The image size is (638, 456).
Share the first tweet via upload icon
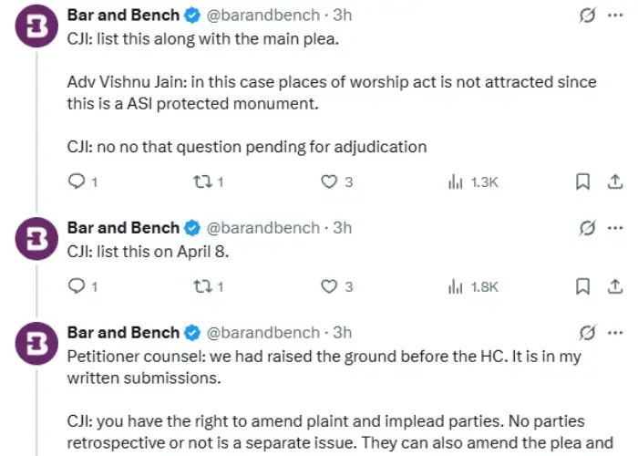point(615,181)
